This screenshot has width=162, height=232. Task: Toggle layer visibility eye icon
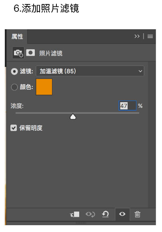(x=122, y=214)
